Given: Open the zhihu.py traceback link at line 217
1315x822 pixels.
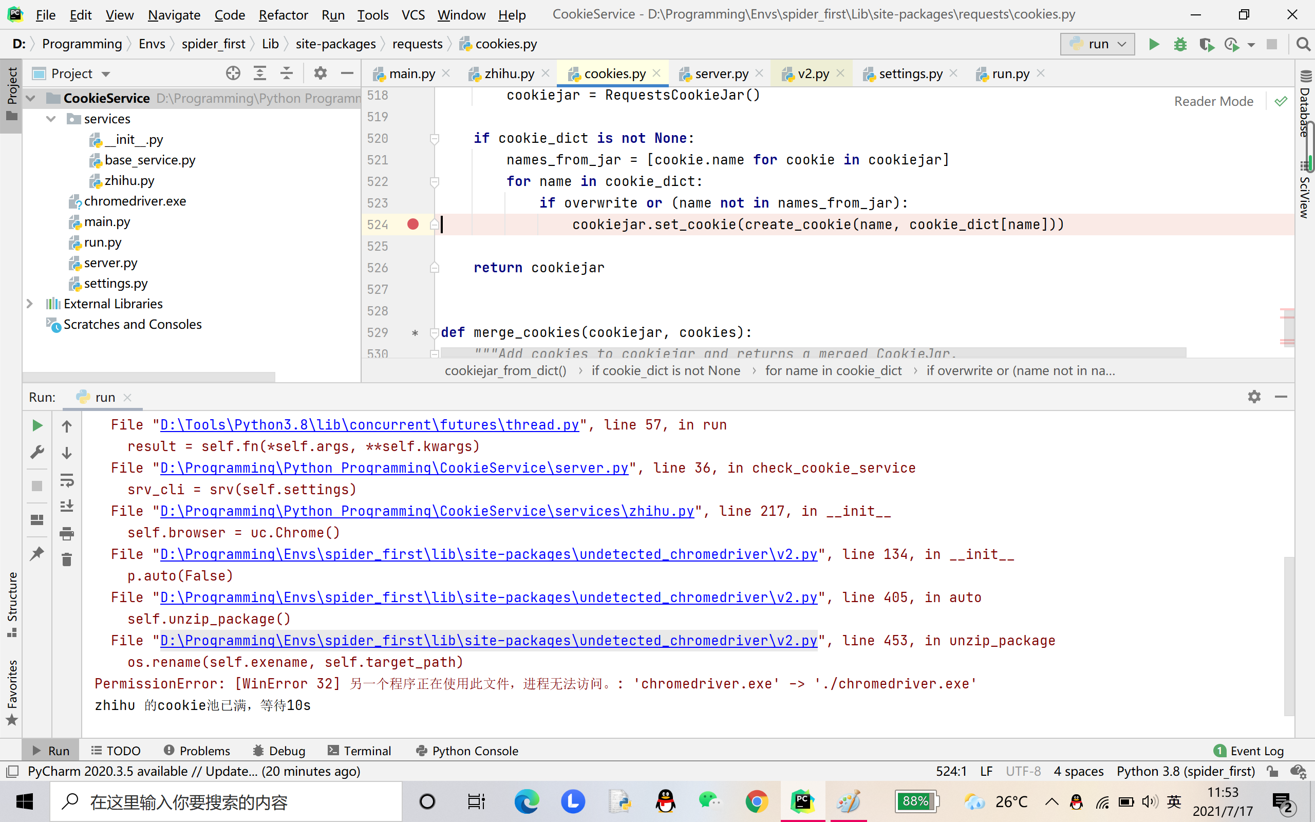Looking at the screenshot, I should pyautogui.click(x=427, y=511).
